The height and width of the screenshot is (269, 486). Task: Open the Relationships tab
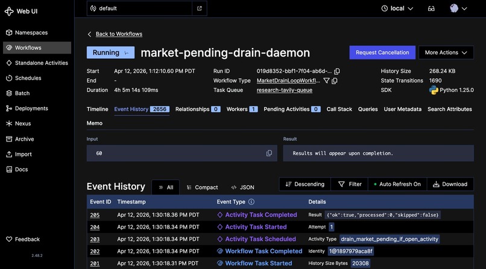[x=198, y=109]
